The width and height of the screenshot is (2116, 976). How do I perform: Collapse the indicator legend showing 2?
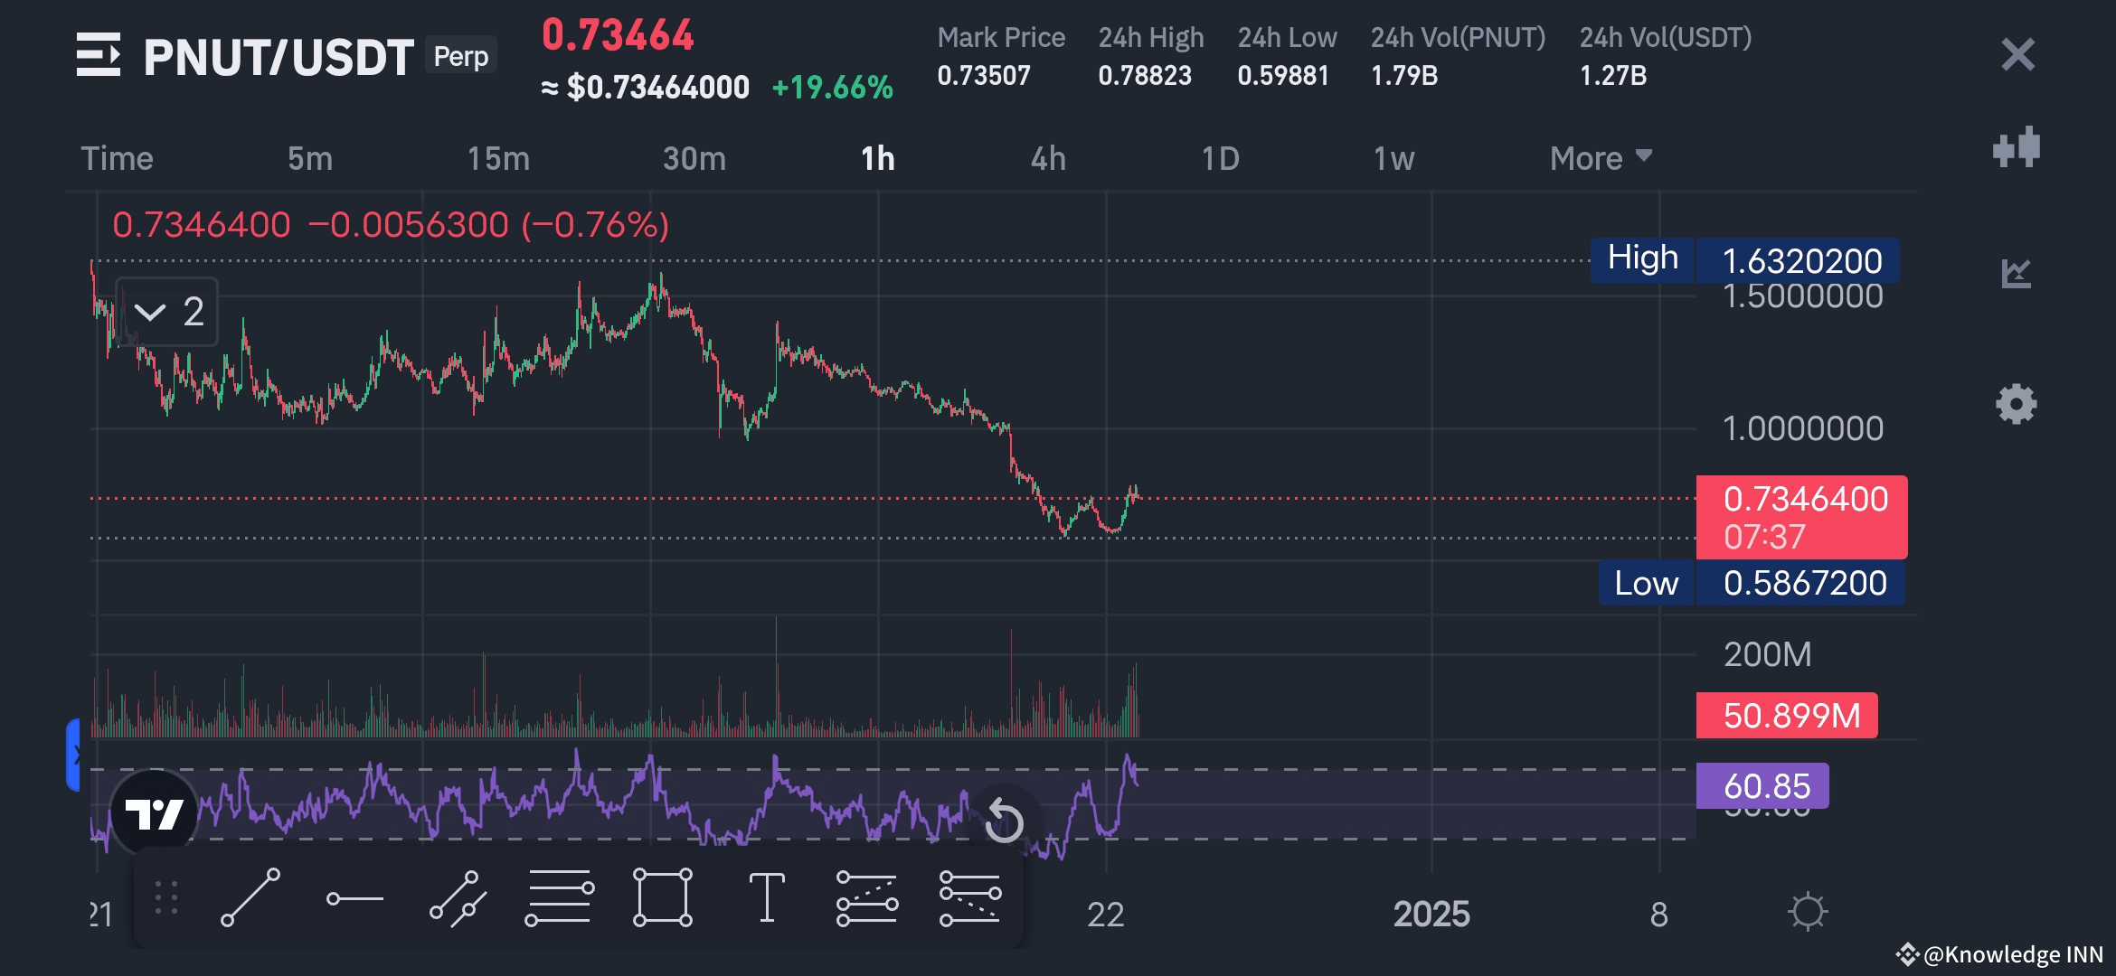167,312
